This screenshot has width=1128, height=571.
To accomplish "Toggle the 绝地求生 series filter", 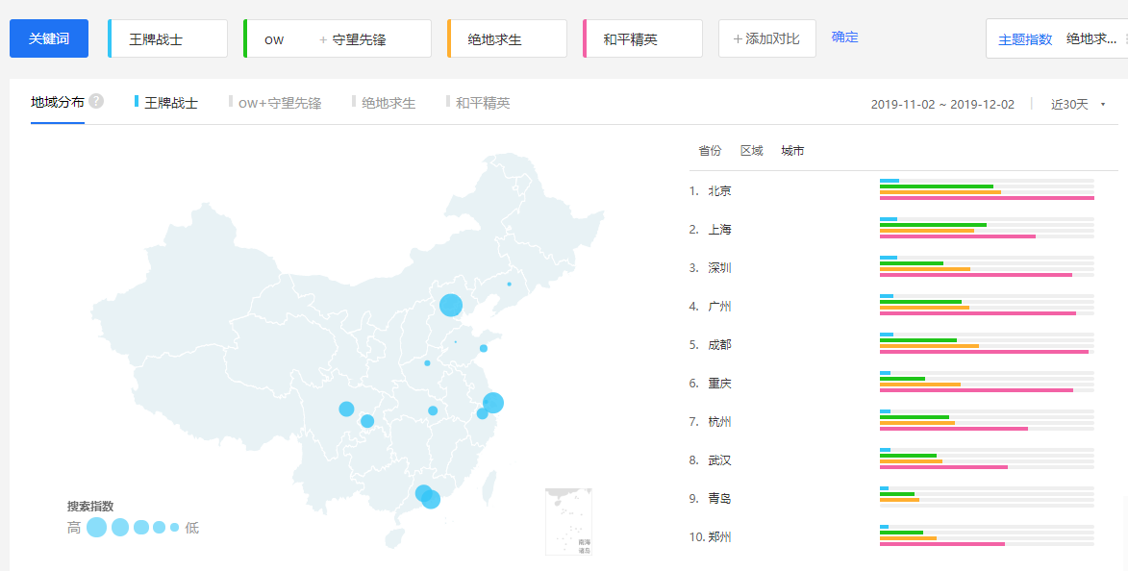I will point(384,103).
